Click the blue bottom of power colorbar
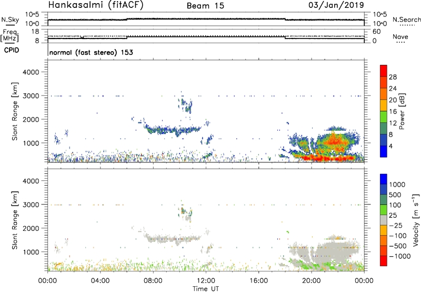This screenshot has height=292, width=421. (x=384, y=151)
